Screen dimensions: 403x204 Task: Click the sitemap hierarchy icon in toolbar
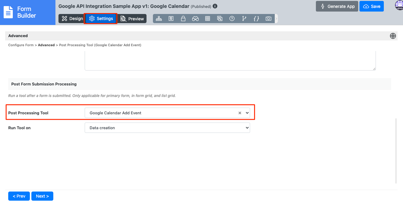[x=159, y=19]
